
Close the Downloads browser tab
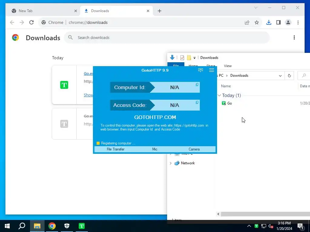click(x=148, y=11)
